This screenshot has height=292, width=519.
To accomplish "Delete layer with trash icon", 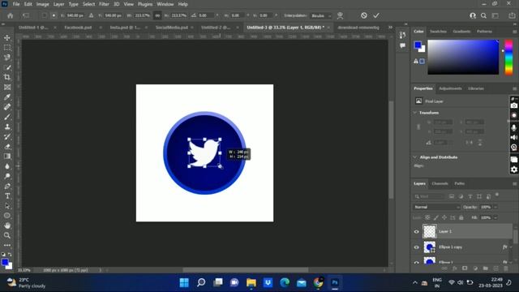I will (x=505, y=268).
